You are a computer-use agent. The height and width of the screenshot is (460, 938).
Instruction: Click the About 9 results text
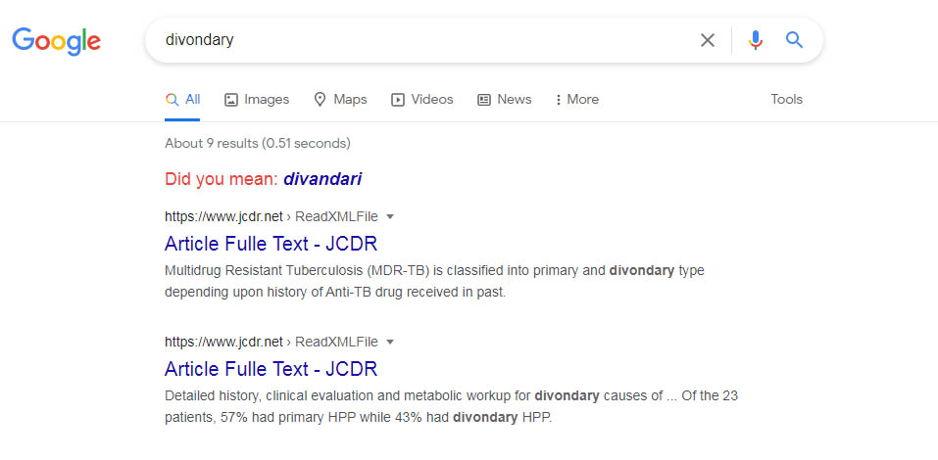tap(257, 143)
